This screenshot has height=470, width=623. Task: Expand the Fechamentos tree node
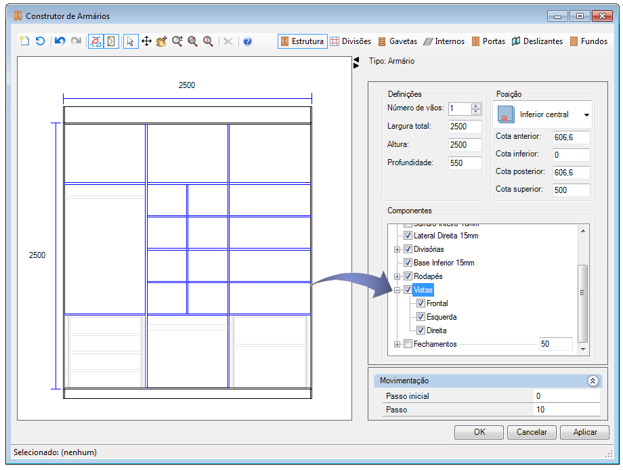click(397, 345)
